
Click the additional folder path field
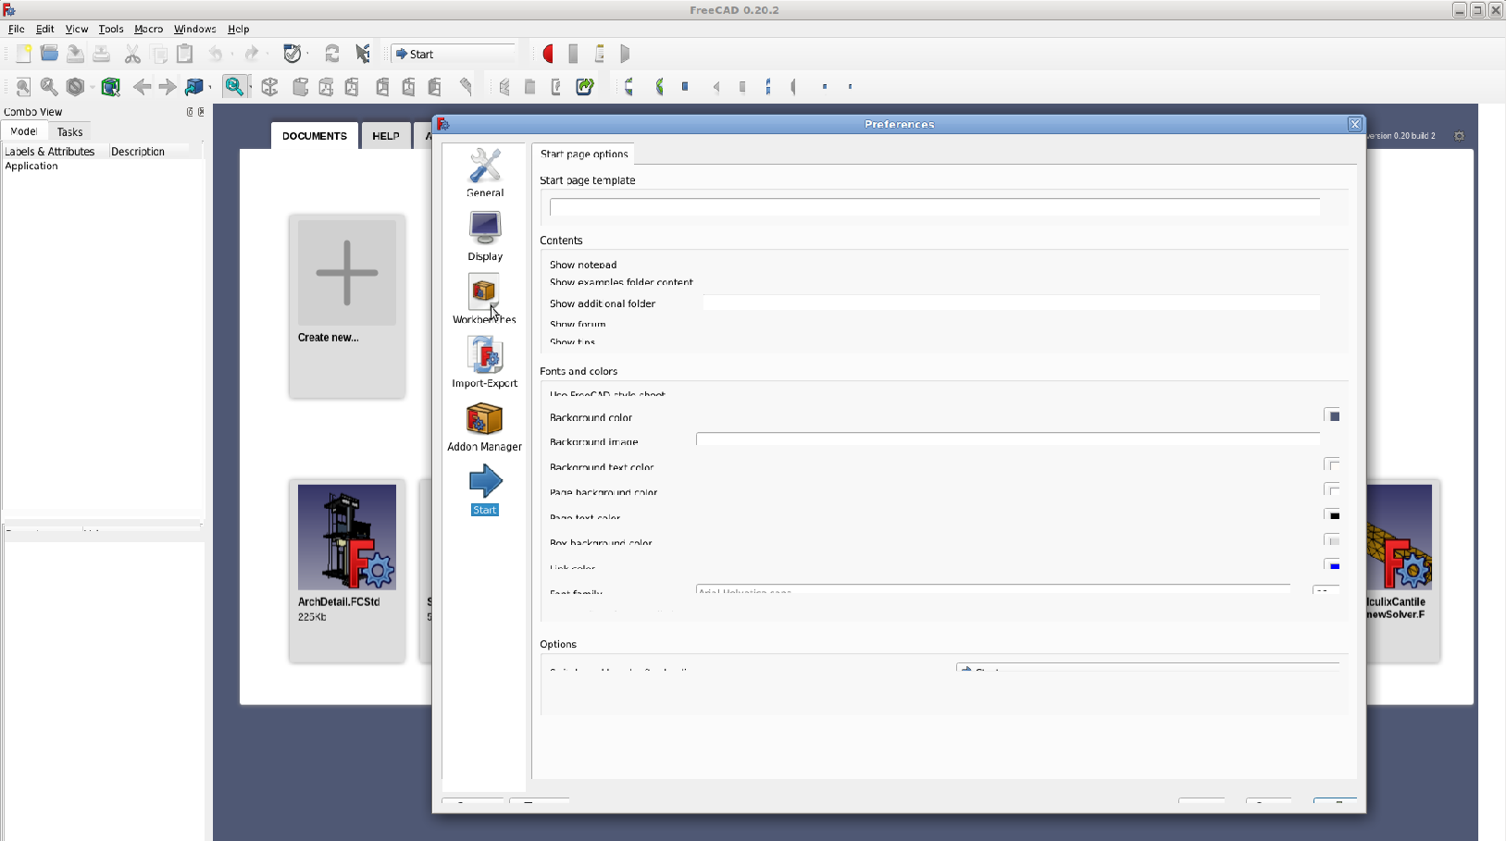[1012, 303]
